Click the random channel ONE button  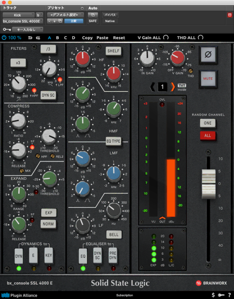[x=208, y=123]
